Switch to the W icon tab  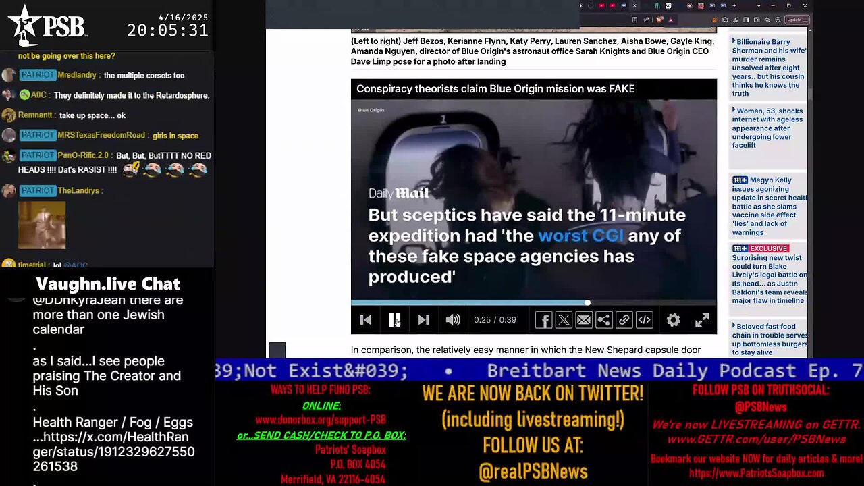tap(668, 5)
